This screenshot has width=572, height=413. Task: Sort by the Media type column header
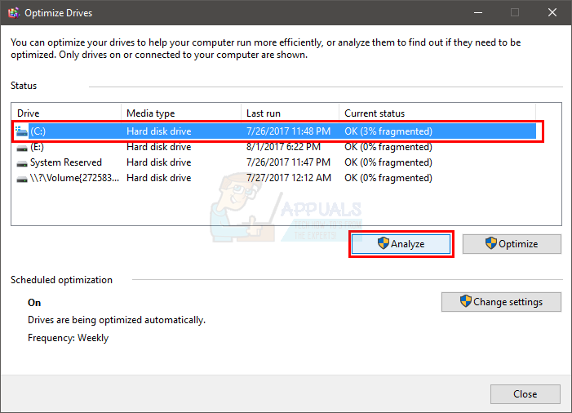181,113
